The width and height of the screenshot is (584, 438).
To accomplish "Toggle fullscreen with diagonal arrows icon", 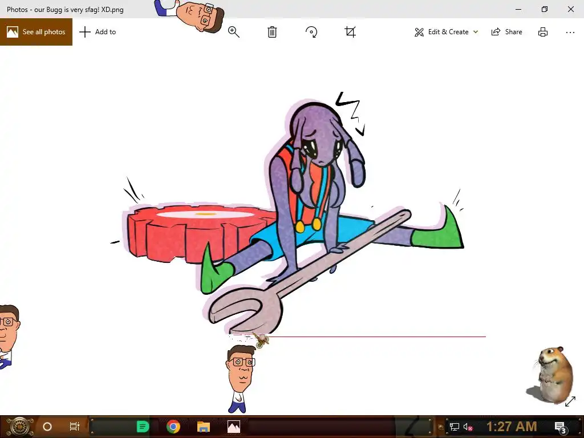I will click(x=570, y=401).
